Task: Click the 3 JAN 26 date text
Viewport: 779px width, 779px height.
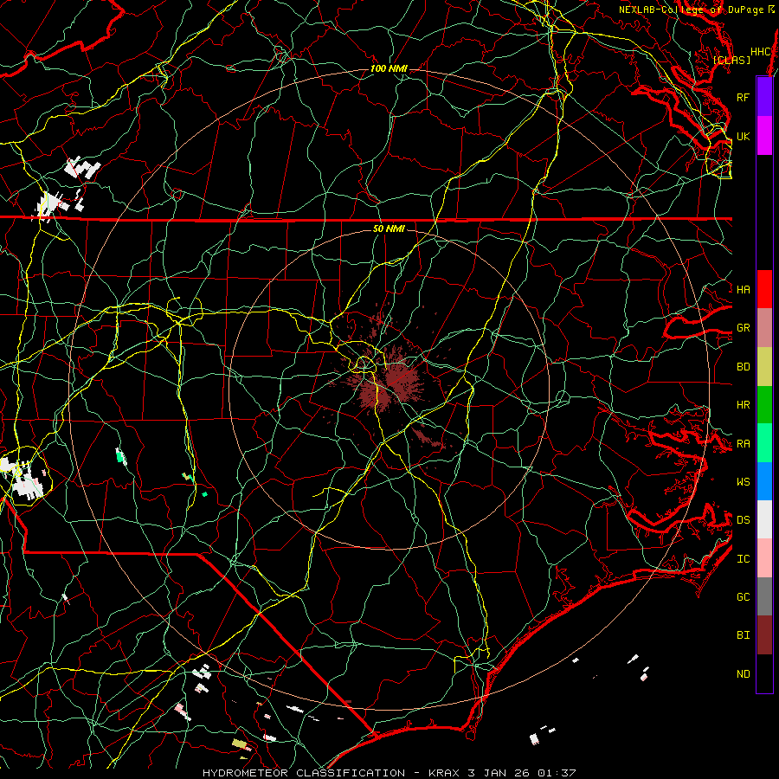Action: click(499, 773)
